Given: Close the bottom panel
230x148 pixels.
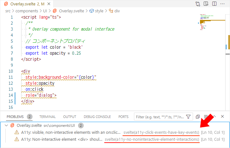Looking at the screenshot, I should point(222,117).
